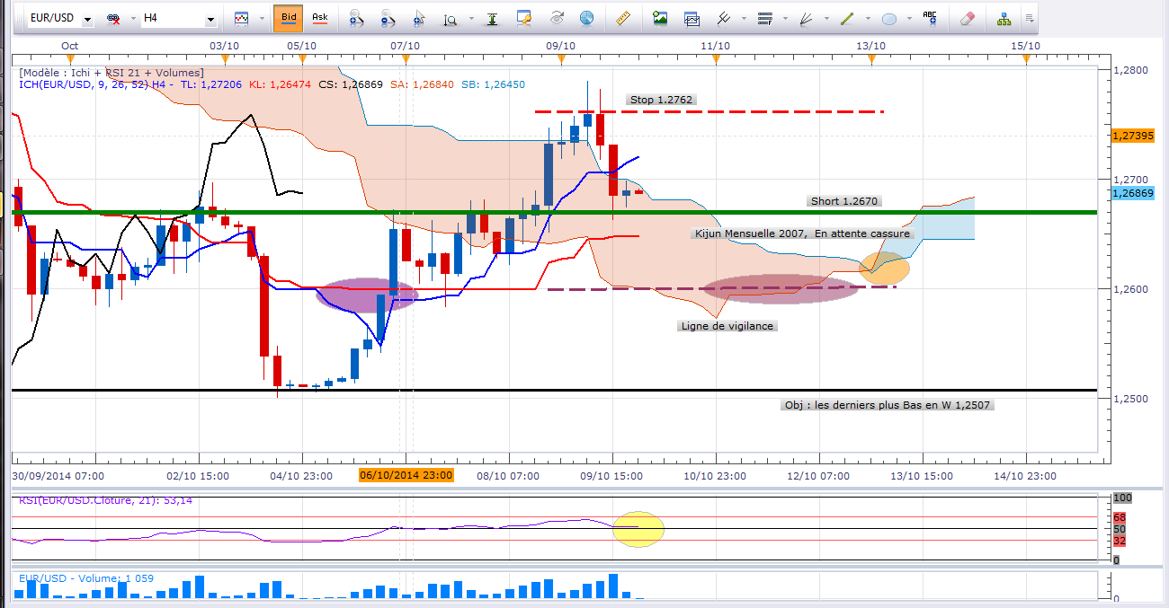The width and height of the screenshot is (1169, 608).
Task: Expand arrow next to ellipse tool
Action: 908,19
